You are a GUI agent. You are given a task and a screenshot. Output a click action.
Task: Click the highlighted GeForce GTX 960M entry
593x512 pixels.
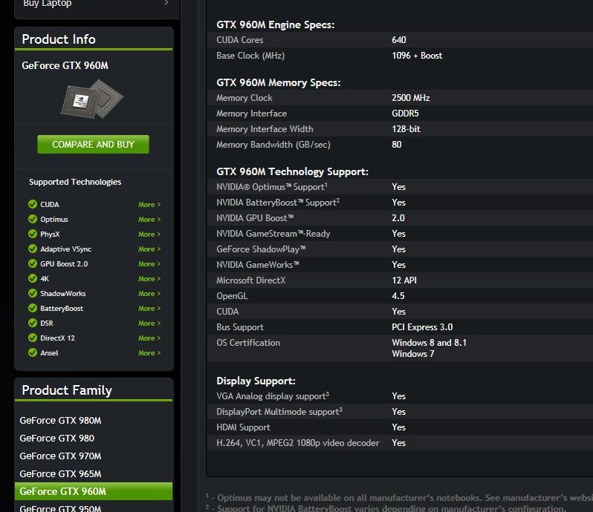coord(62,491)
